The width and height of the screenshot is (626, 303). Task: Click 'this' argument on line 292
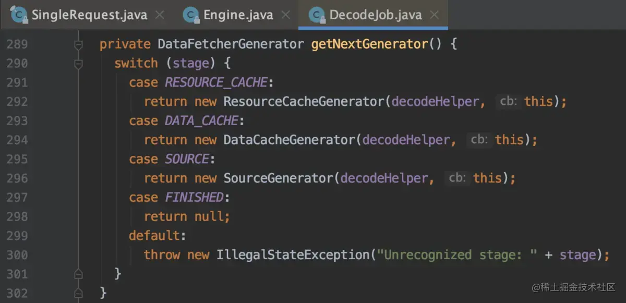pyautogui.click(x=538, y=102)
